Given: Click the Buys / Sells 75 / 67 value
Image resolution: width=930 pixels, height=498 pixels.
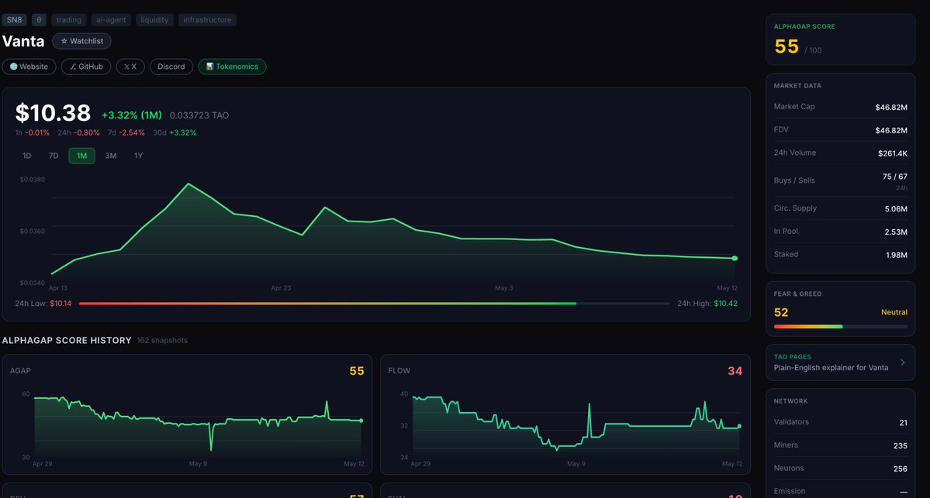Looking at the screenshot, I should point(894,177).
